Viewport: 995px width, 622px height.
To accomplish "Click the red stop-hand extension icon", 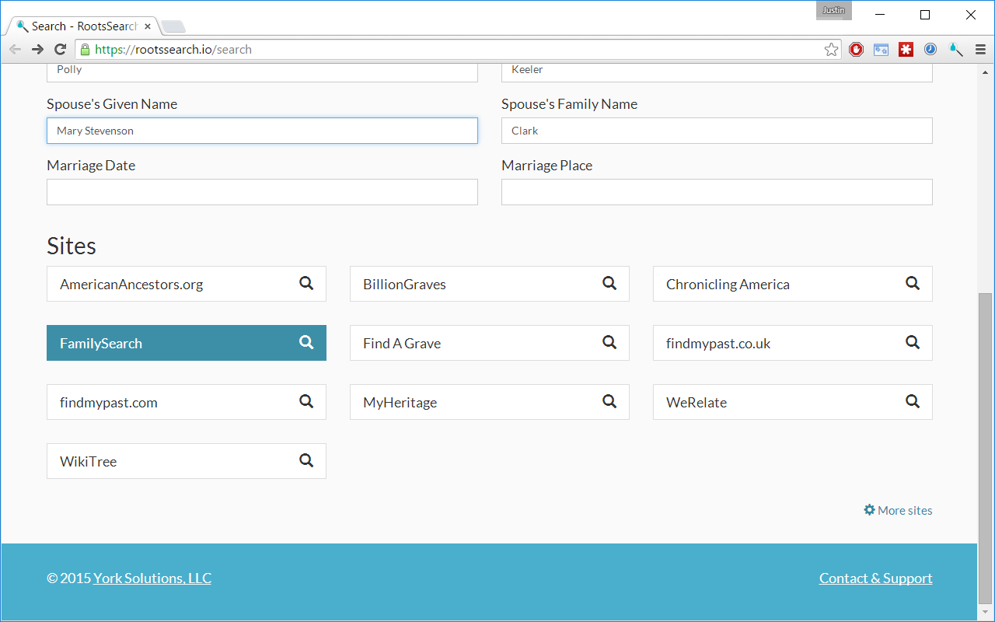I will 856,50.
